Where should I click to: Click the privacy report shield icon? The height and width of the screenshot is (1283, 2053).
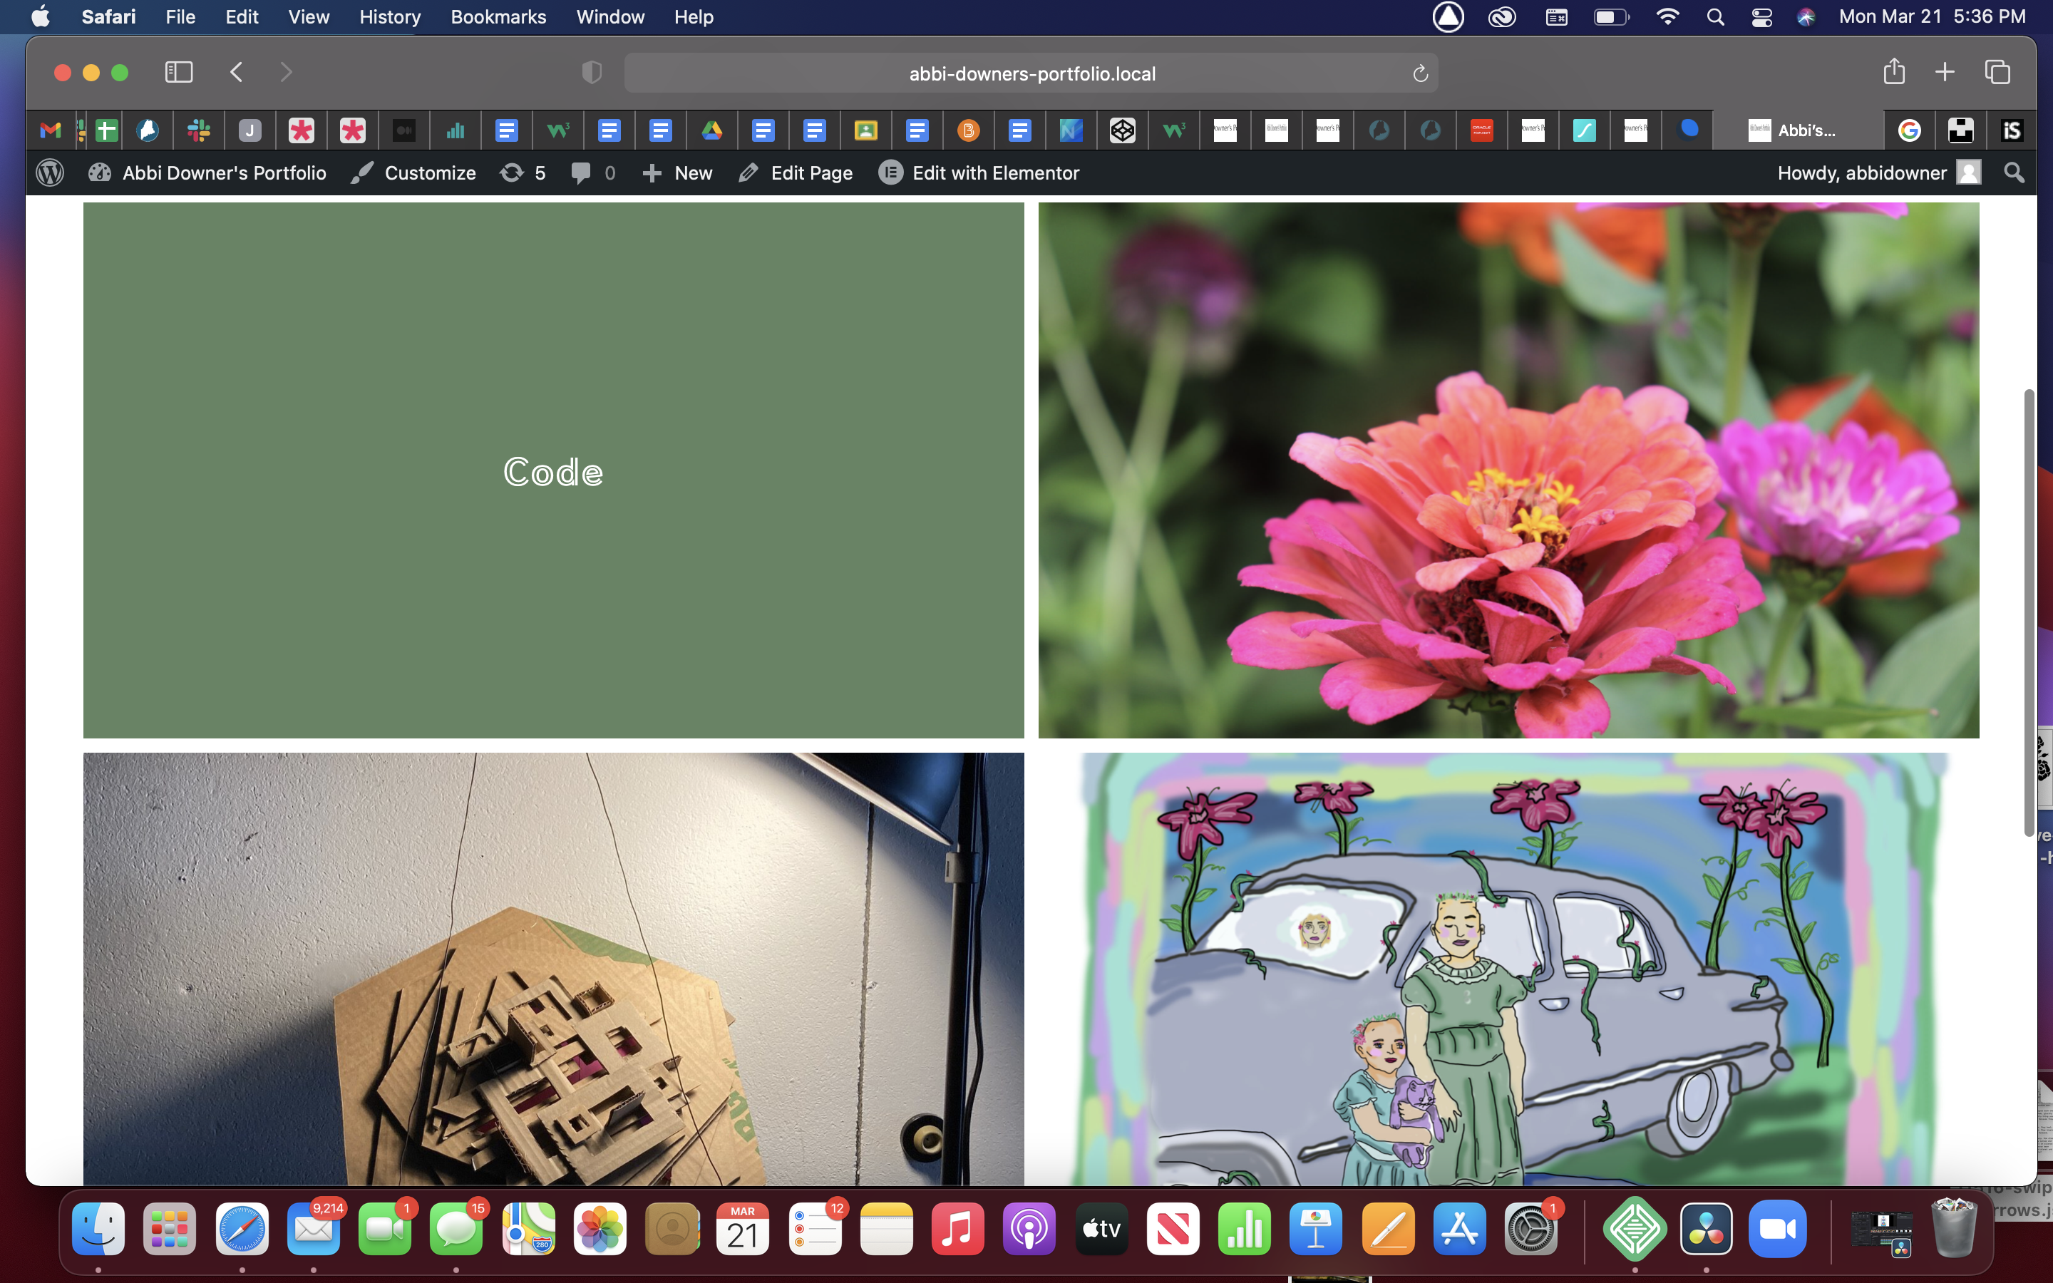point(591,73)
